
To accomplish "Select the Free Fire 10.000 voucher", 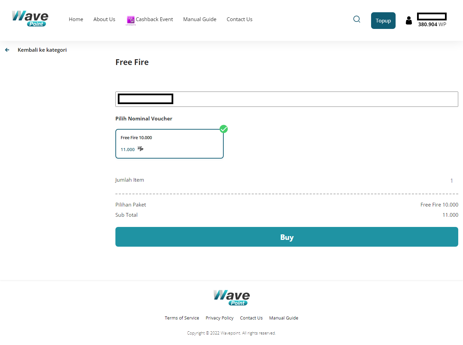I will 169,144.
